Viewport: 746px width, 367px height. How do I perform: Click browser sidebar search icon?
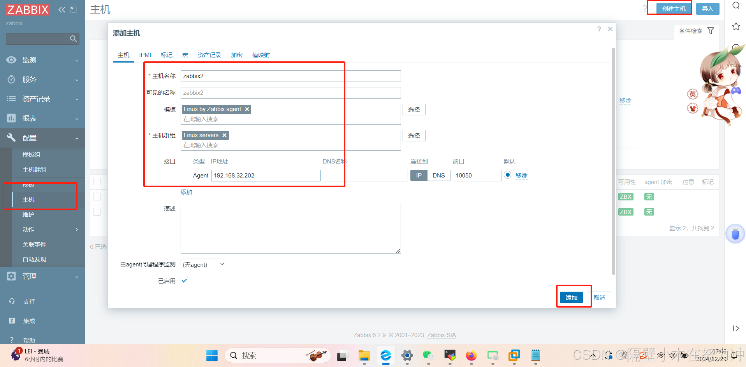tap(736, 5)
